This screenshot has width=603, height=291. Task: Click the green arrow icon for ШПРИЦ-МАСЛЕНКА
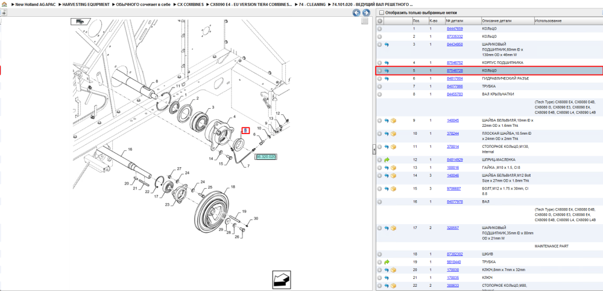point(387,159)
